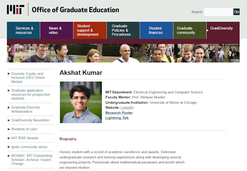247x171 pixels.
Task: Expand arrow beside MIT RISE Awards
Action: point(9,138)
